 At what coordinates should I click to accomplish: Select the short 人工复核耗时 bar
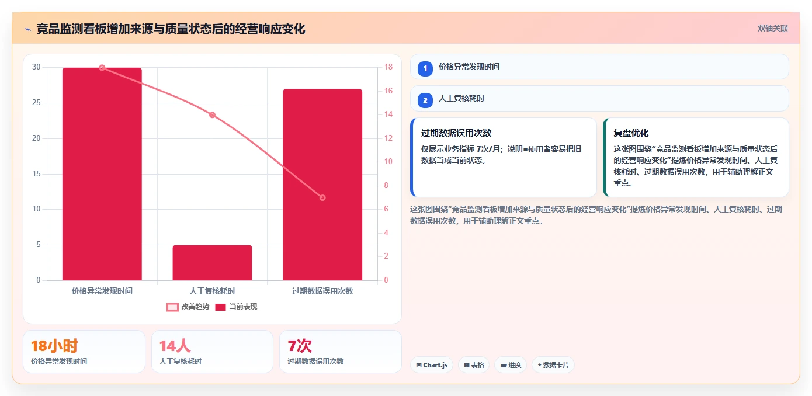pos(212,263)
